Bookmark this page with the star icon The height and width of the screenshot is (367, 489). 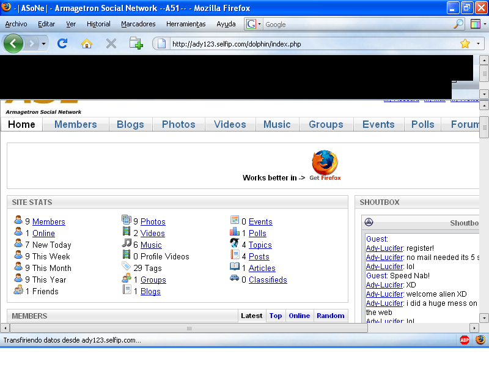coord(465,44)
